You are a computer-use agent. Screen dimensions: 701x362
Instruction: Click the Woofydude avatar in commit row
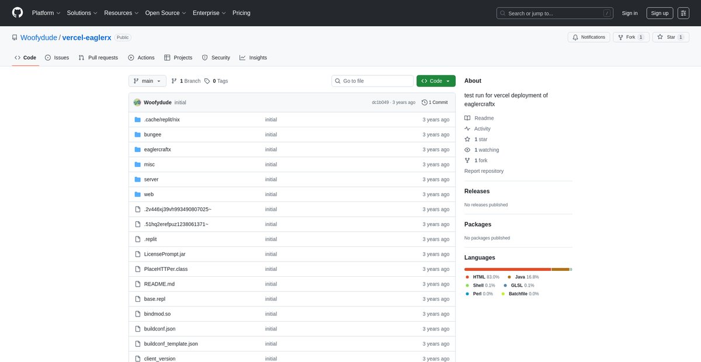tap(137, 102)
